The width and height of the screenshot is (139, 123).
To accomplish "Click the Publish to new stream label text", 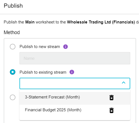I will (x=40, y=47).
